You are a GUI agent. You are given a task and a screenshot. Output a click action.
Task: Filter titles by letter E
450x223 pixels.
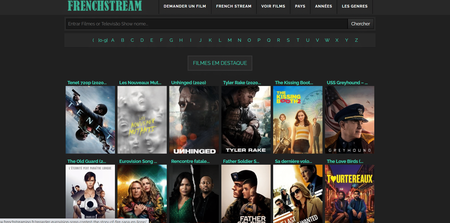152,40
